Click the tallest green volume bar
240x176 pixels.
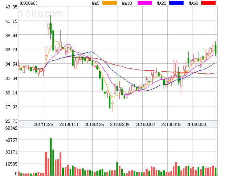point(51,157)
